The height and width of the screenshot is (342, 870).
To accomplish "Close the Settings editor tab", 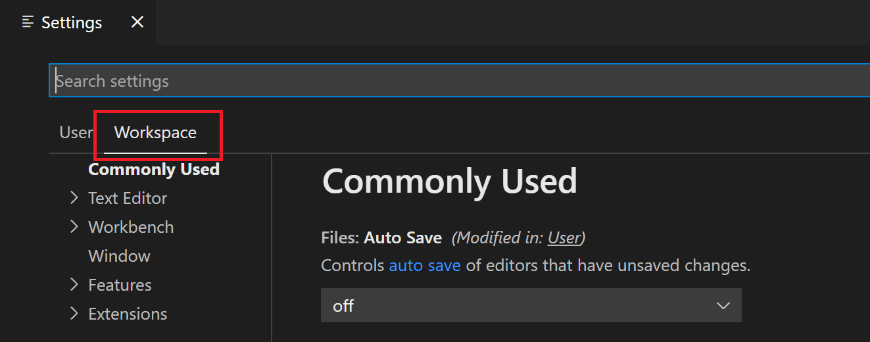I will 137,22.
